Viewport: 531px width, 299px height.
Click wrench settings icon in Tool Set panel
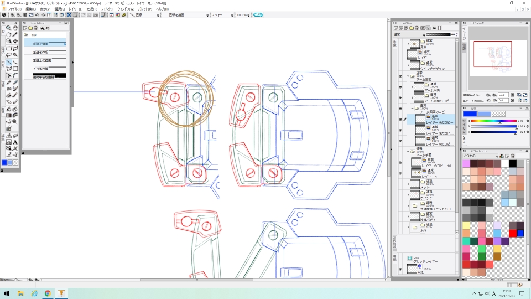pos(43,28)
